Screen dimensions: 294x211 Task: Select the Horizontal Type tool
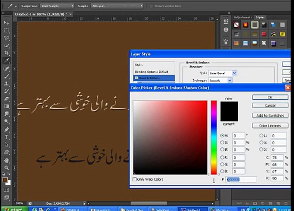coord(6,137)
